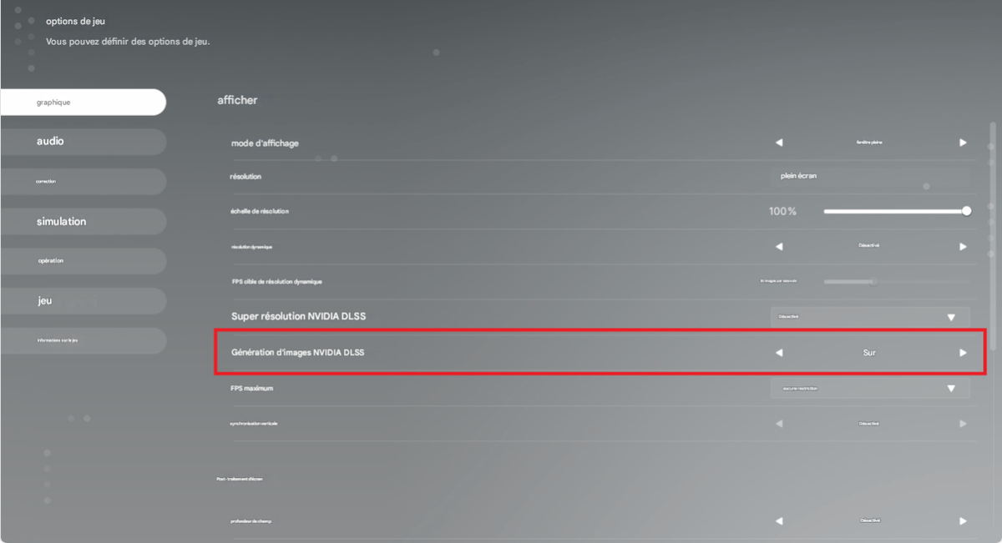Click right arrow for Génération d'images NVIDIA DLSS
This screenshot has height=543, width=1002.
click(x=963, y=353)
